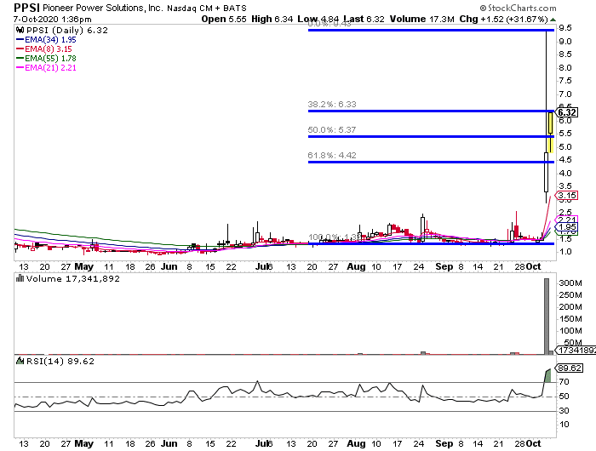Click the PPSI ticker symbol title
Image resolution: width=596 pixels, height=451 pixels.
pos(27,8)
